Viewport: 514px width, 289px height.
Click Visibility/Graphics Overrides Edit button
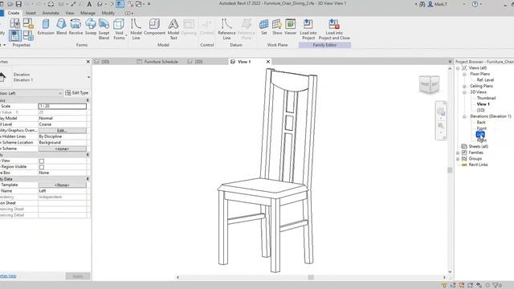click(x=63, y=130)
